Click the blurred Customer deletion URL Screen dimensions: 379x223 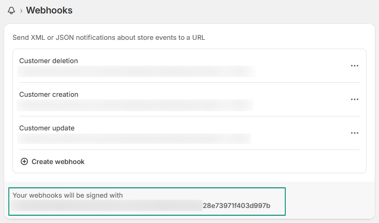(x=136, y=71)
